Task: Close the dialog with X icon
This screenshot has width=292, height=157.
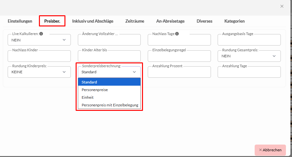Action: (282, 6)
